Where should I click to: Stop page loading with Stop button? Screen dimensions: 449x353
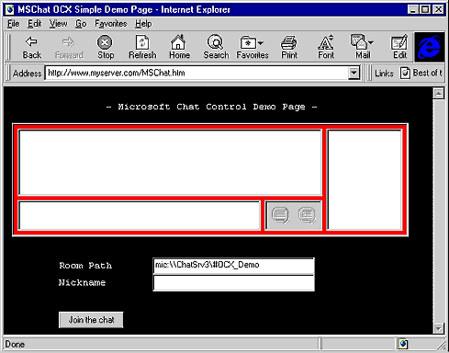pos(106,47)
